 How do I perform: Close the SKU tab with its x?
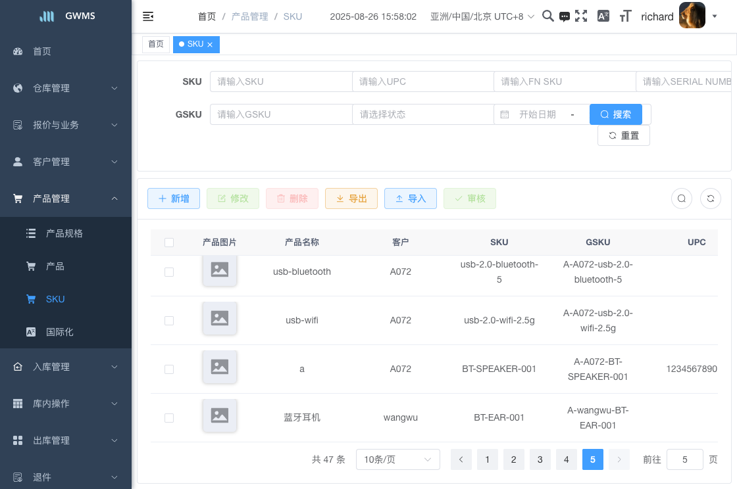[x=210, y=45]
